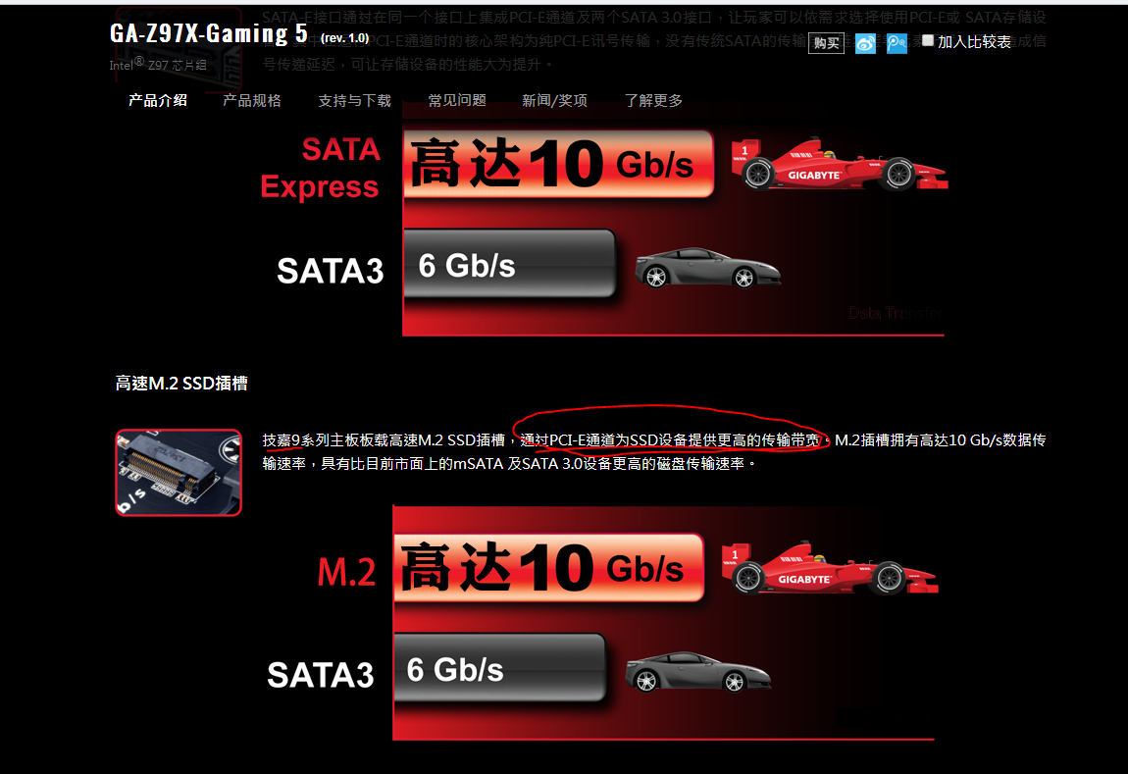Click the Tencent Weibo share icon
The height and width of the screenshot is (774, 1128).
click(897, 44)
